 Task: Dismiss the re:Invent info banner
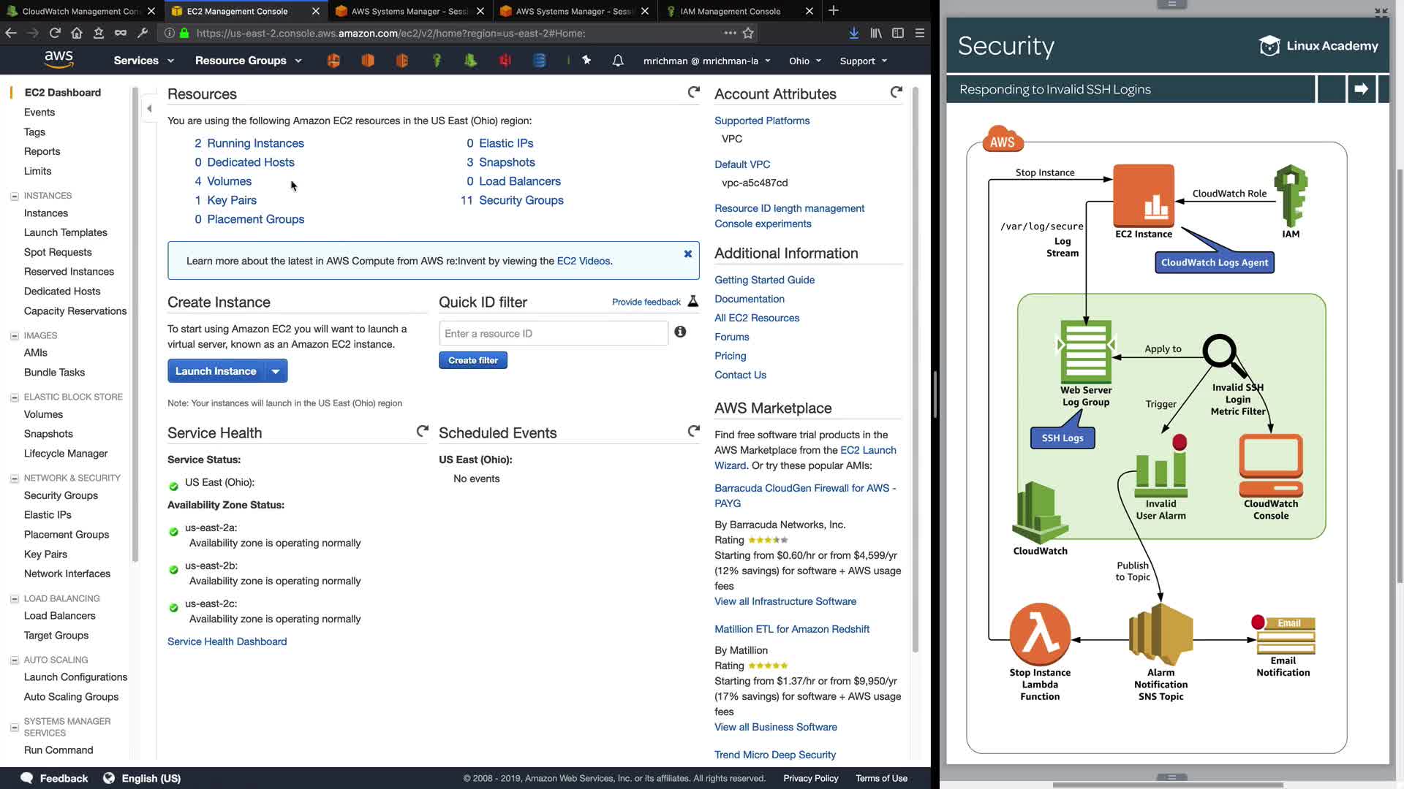click(687, 254)
